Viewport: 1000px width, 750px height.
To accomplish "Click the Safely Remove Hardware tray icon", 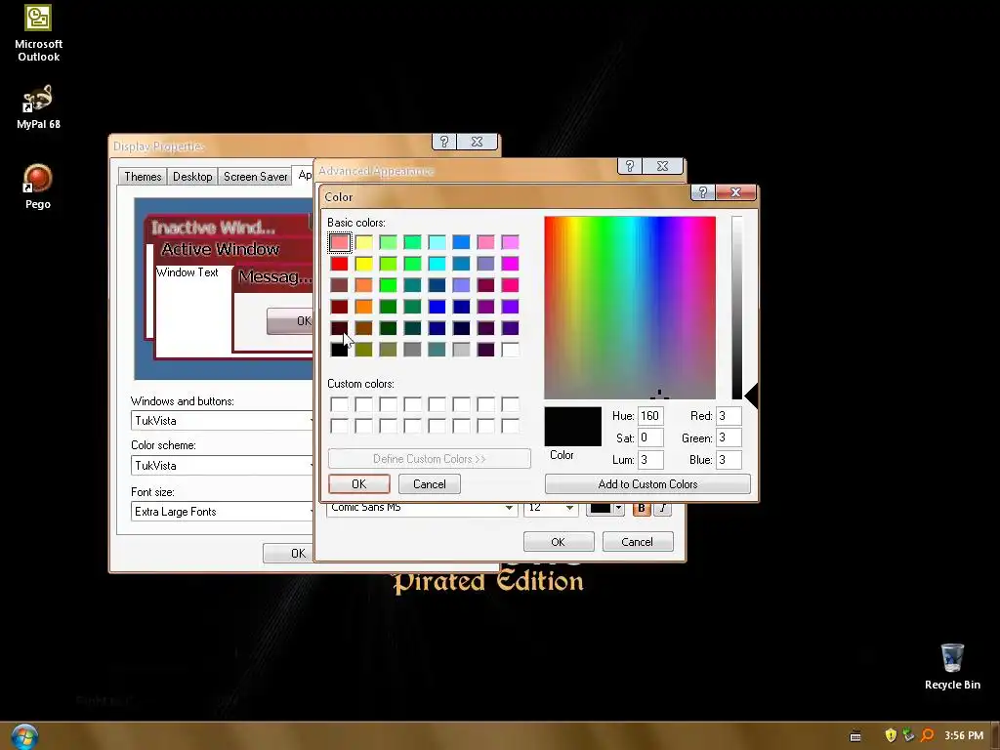I will pos(908,735).
